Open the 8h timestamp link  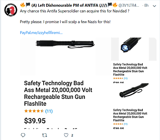point(146,5)
